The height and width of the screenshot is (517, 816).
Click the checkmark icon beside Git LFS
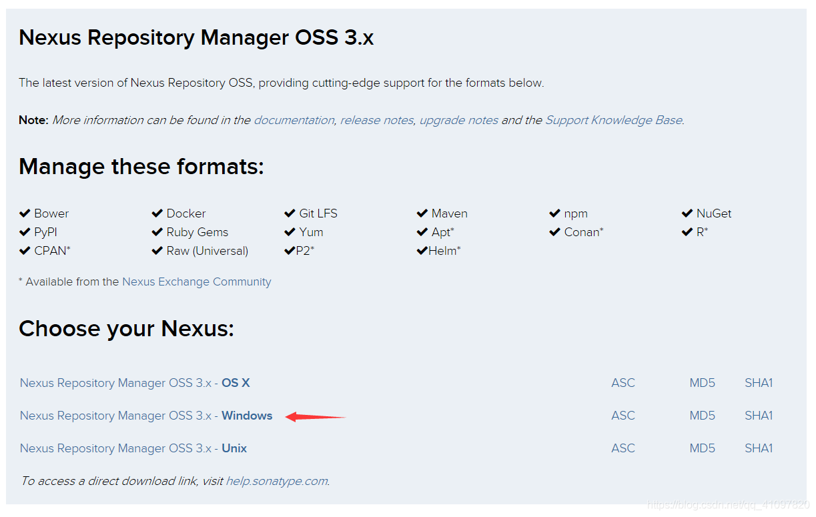pyautogui.click(x=290, y=213)
